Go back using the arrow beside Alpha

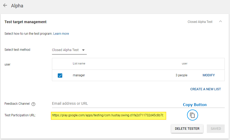click(x=5, y=6)
